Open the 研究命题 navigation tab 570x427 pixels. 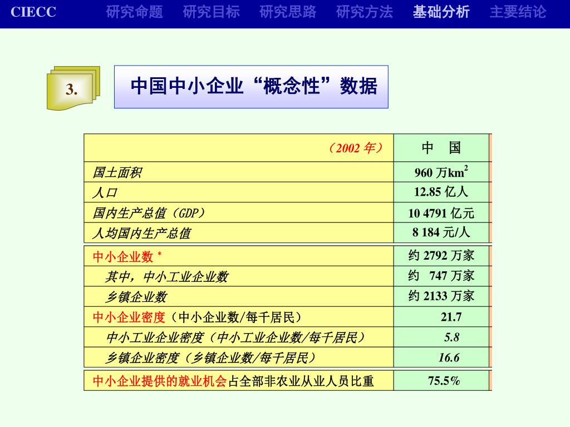pos(135,12)
